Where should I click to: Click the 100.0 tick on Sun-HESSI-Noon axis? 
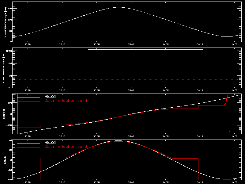click(x=9, y=51)
